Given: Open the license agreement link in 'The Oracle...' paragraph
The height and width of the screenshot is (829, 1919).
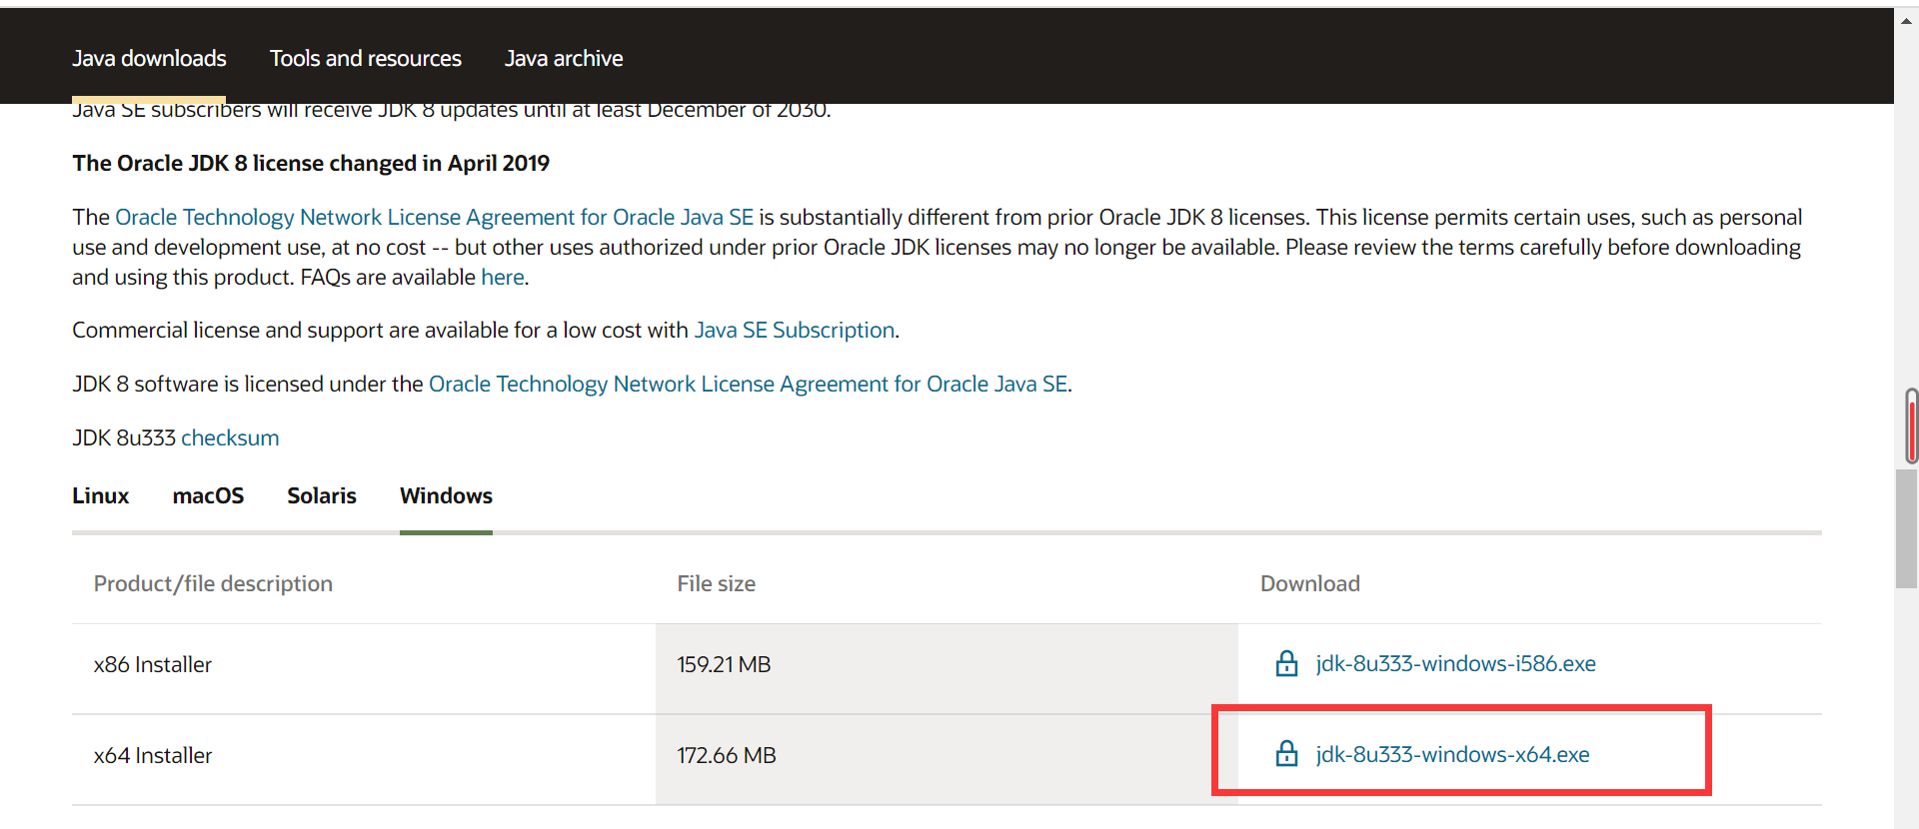Looking at the screenshot, I should point(434,218).
